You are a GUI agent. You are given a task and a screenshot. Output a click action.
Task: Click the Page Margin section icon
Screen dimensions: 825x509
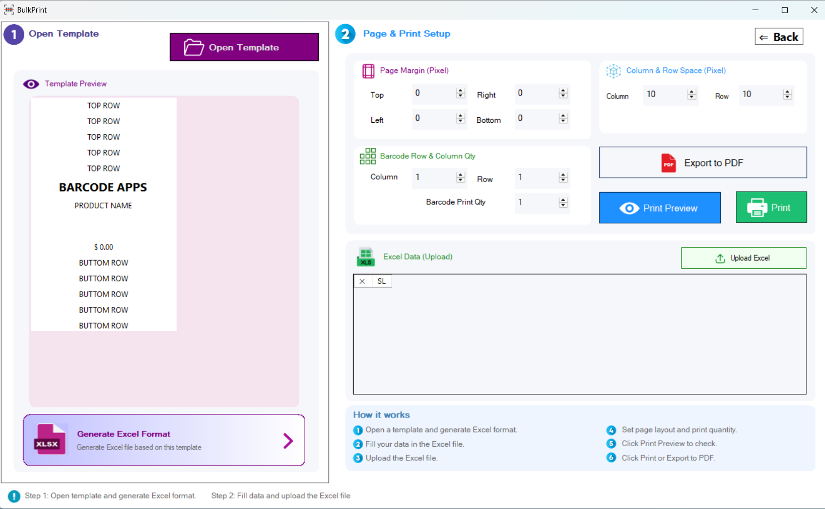(368, 71)
